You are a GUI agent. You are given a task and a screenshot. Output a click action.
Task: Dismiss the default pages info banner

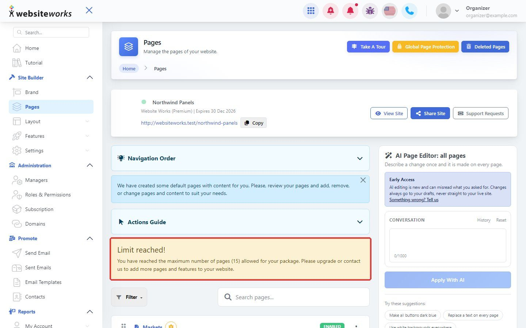[363, 180]
